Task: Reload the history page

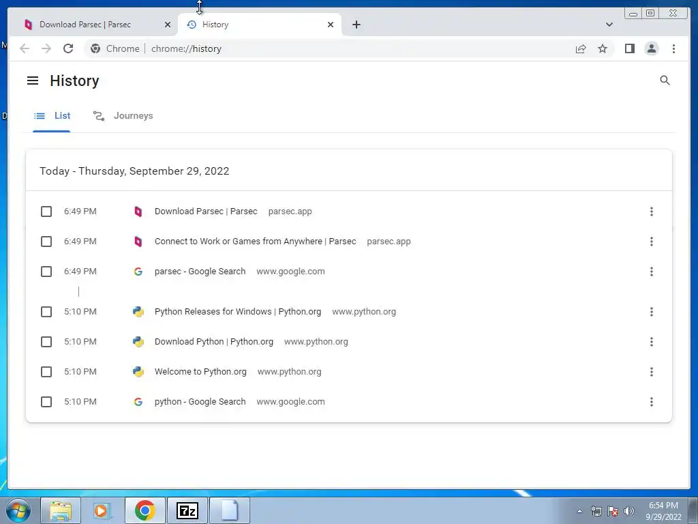Action: tap(68, 48)
